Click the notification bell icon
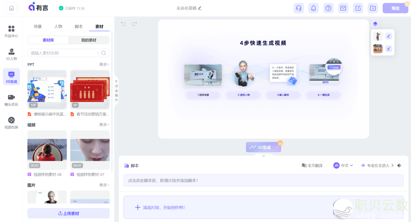The width and height of the screenshot is (411, 222). coord(313,8)
